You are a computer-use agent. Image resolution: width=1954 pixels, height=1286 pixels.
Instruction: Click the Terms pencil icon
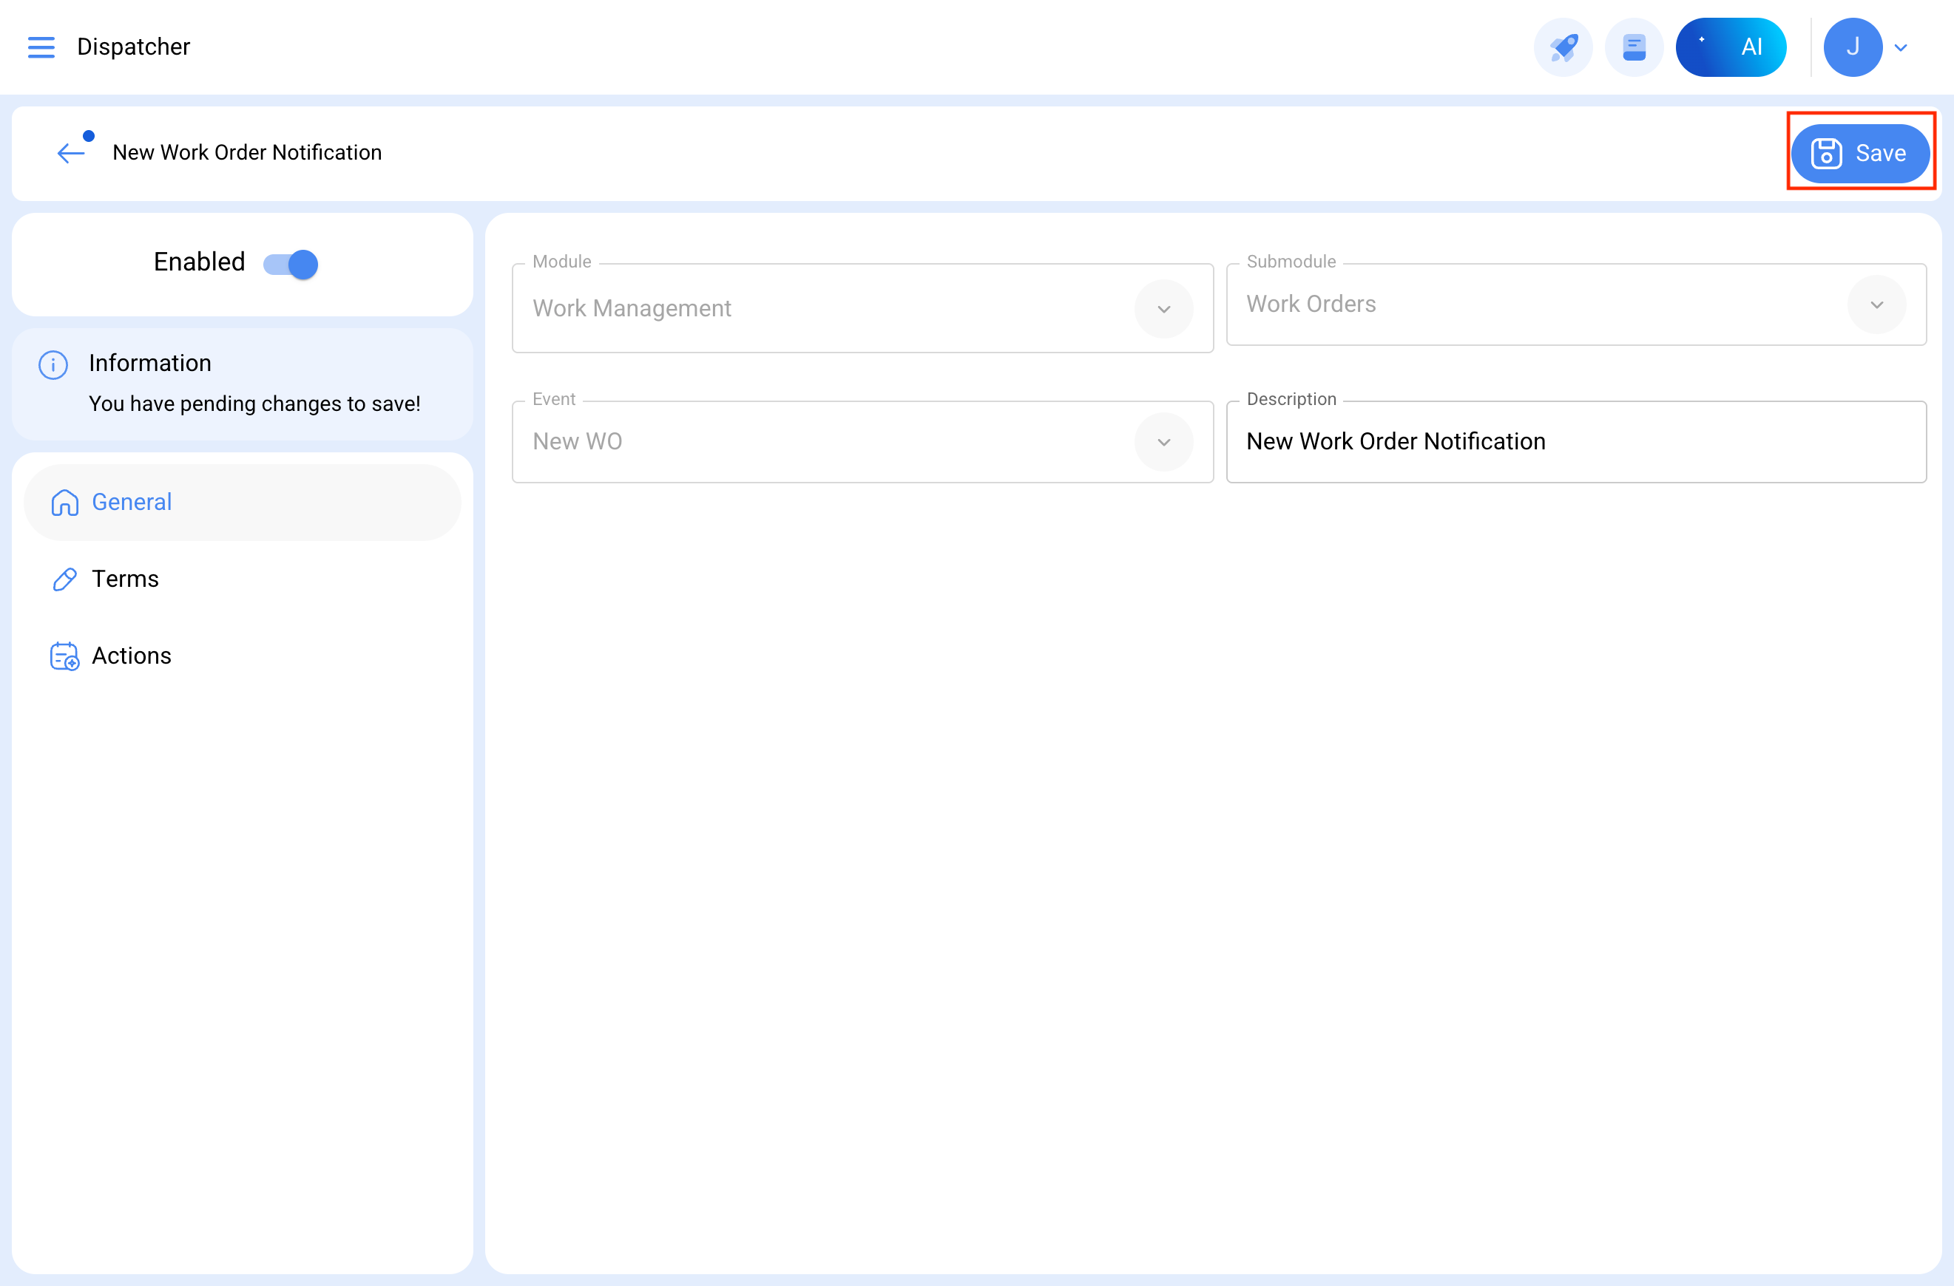[x=65, y=579]
